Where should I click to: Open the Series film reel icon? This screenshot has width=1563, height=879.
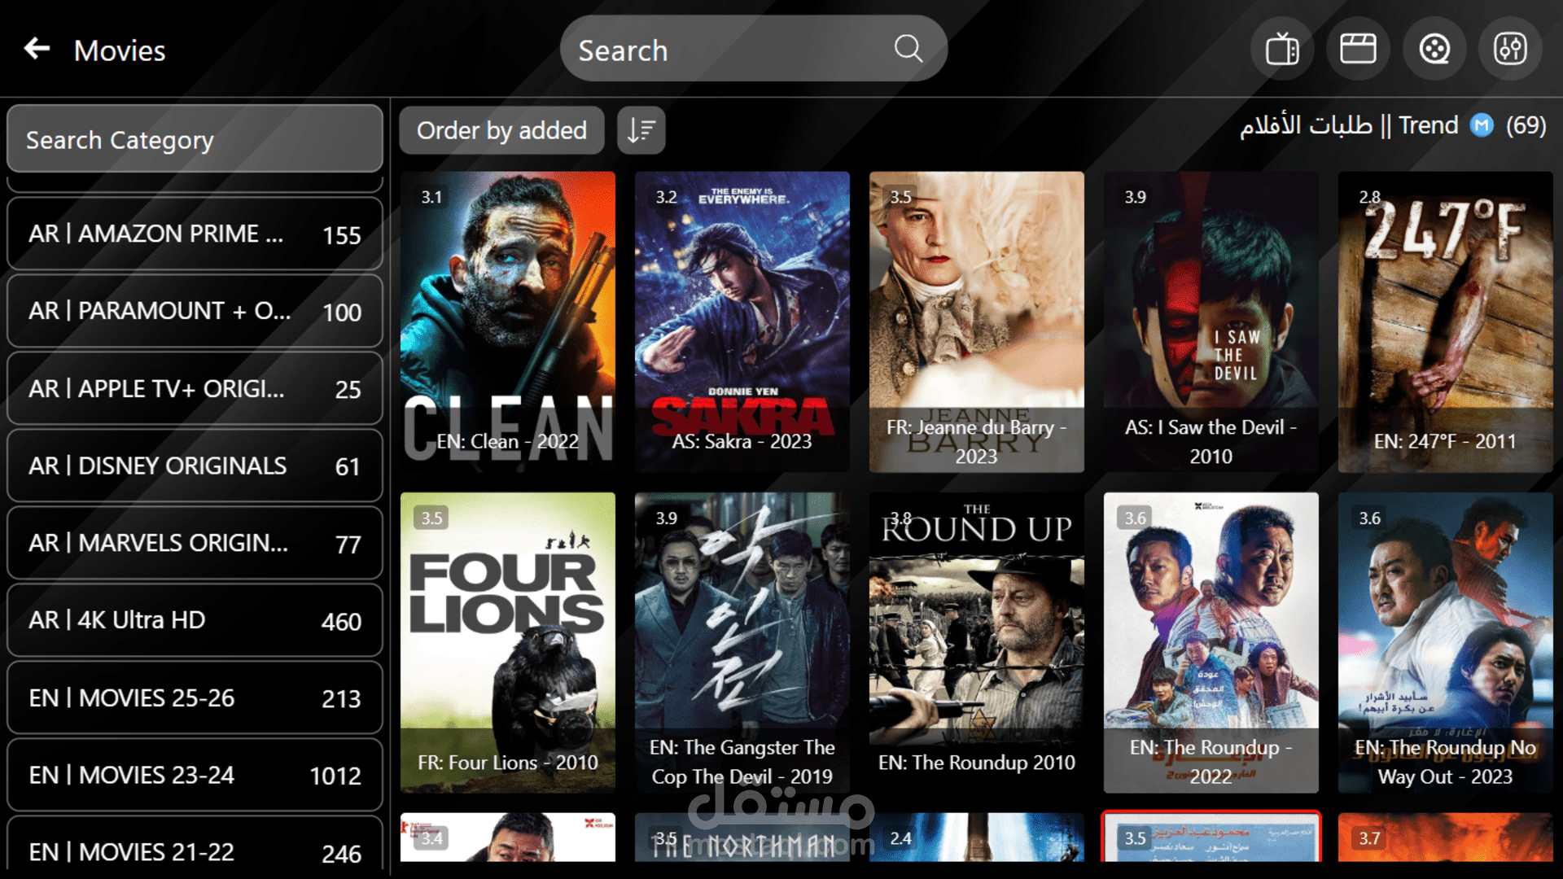point(1434,50)
